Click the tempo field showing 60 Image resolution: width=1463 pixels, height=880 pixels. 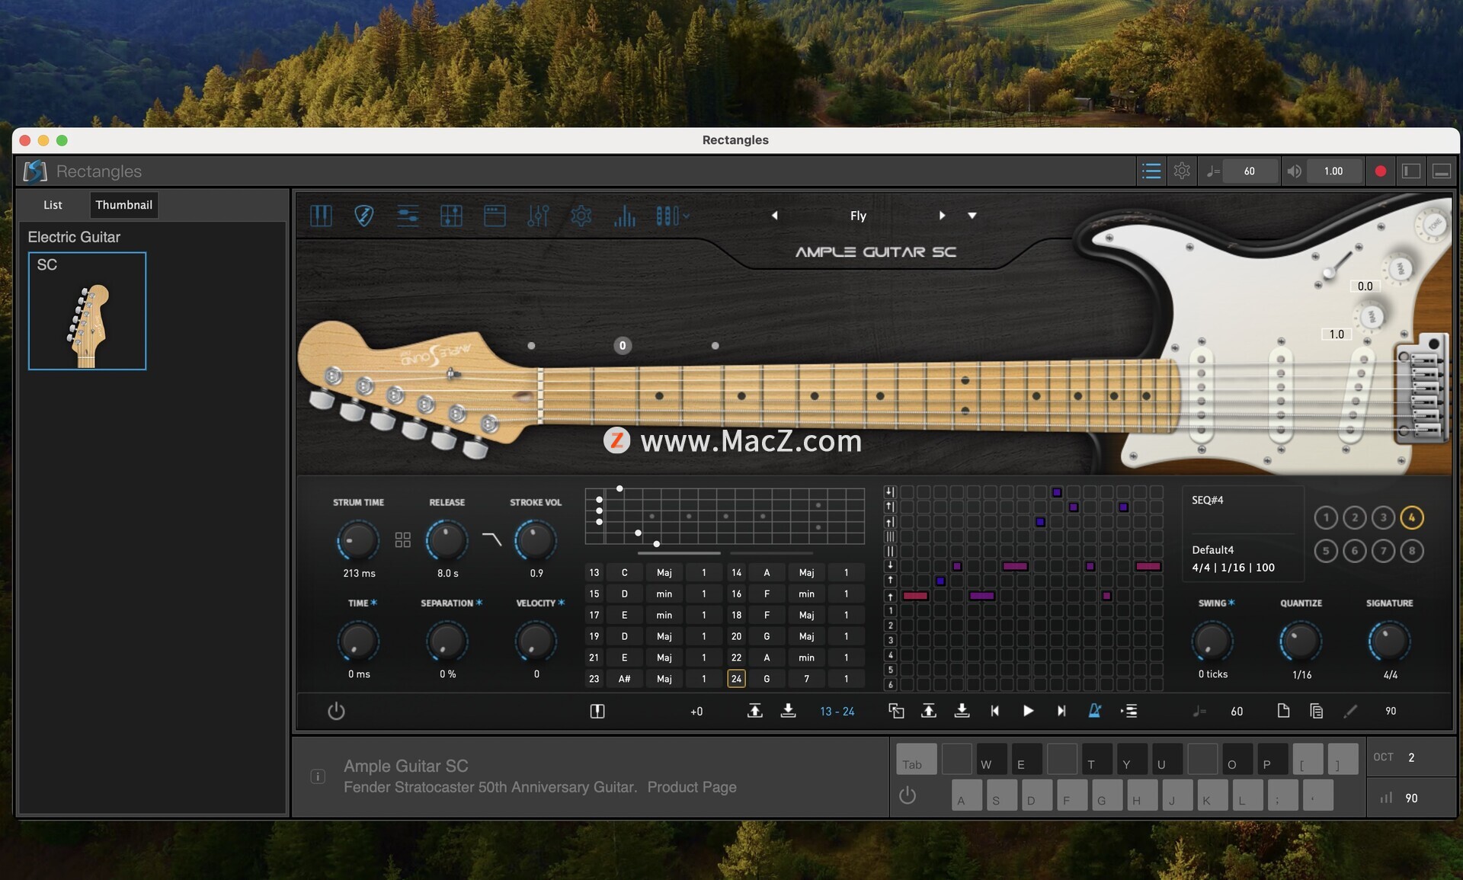[1250, 171]
